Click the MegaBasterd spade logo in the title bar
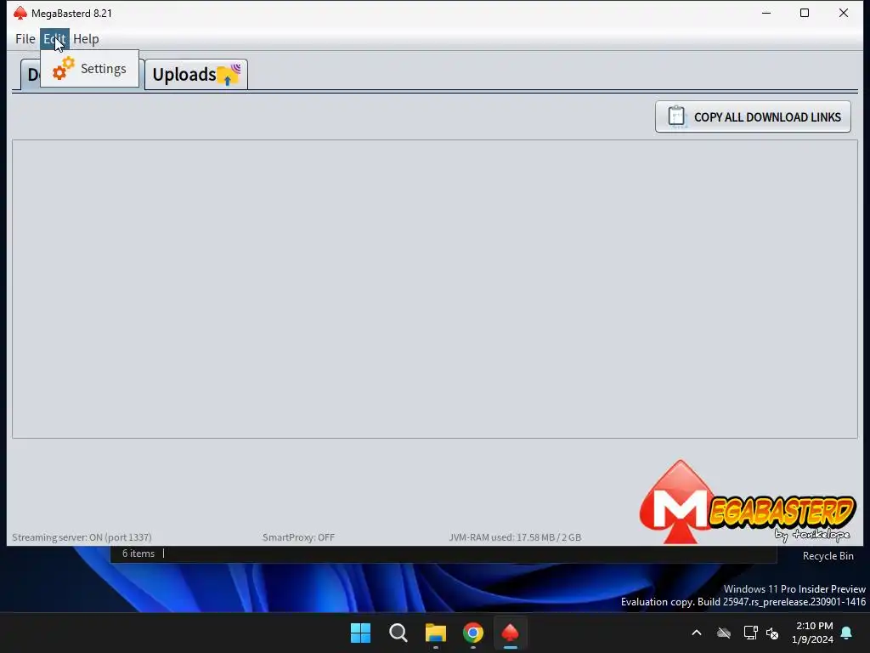This screenshot has height=653, width=870. (x=20, y=13)
